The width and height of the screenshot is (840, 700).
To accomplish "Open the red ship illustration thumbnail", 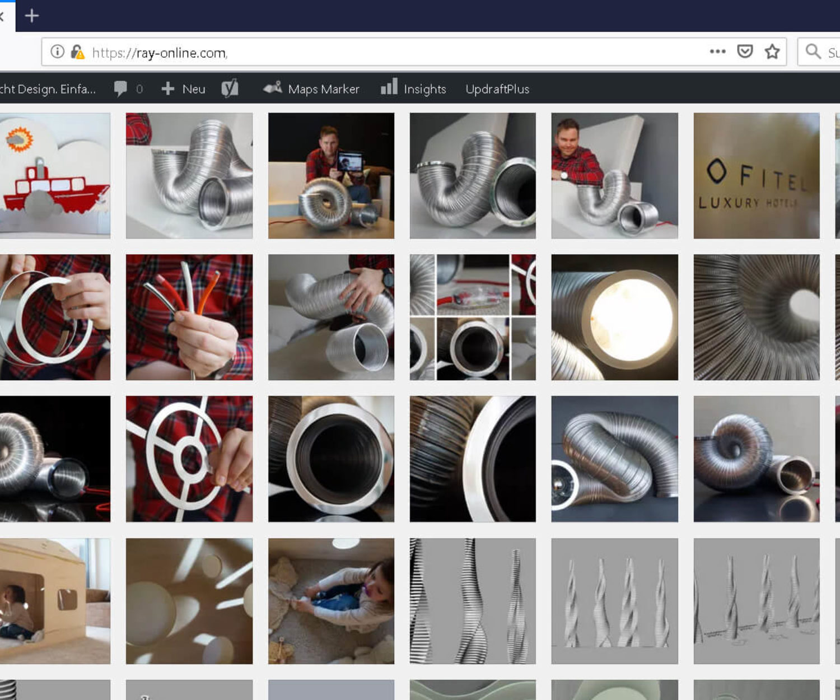I will pyautogui.click(x=54, y=176).
